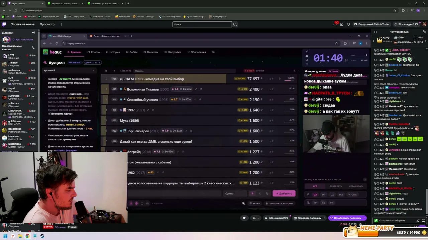Go back with the browser back arrow
The height and width of the screenshot is (240, 428).
point(4,10)
